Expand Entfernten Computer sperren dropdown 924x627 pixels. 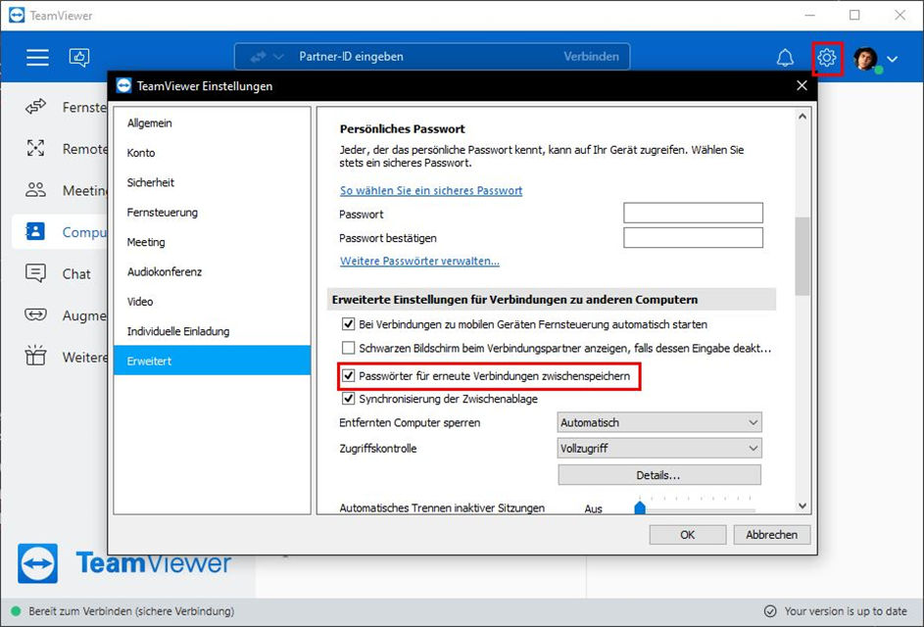pos(659,422)
